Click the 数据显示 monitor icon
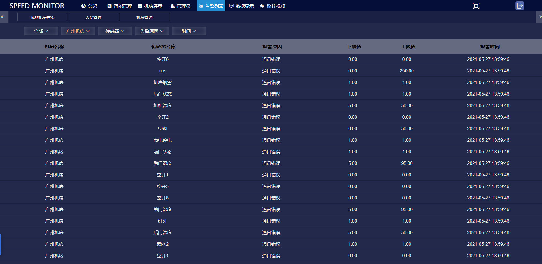 pyautogui.click(x=231, y=6)
